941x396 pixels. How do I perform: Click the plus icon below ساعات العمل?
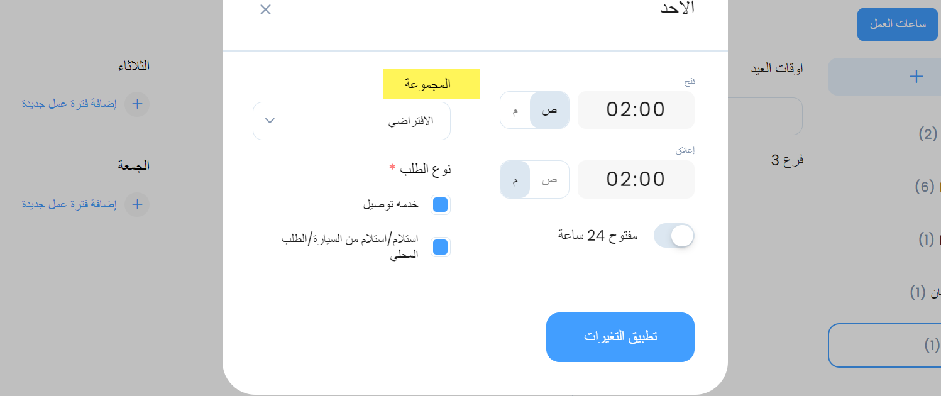tap(916, 77)
